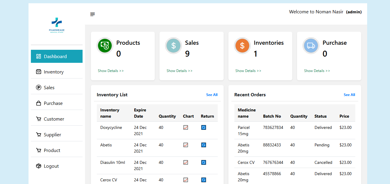390x184 pixels.
Task: Open the Sales section from the sidebar
Action: 49,87
